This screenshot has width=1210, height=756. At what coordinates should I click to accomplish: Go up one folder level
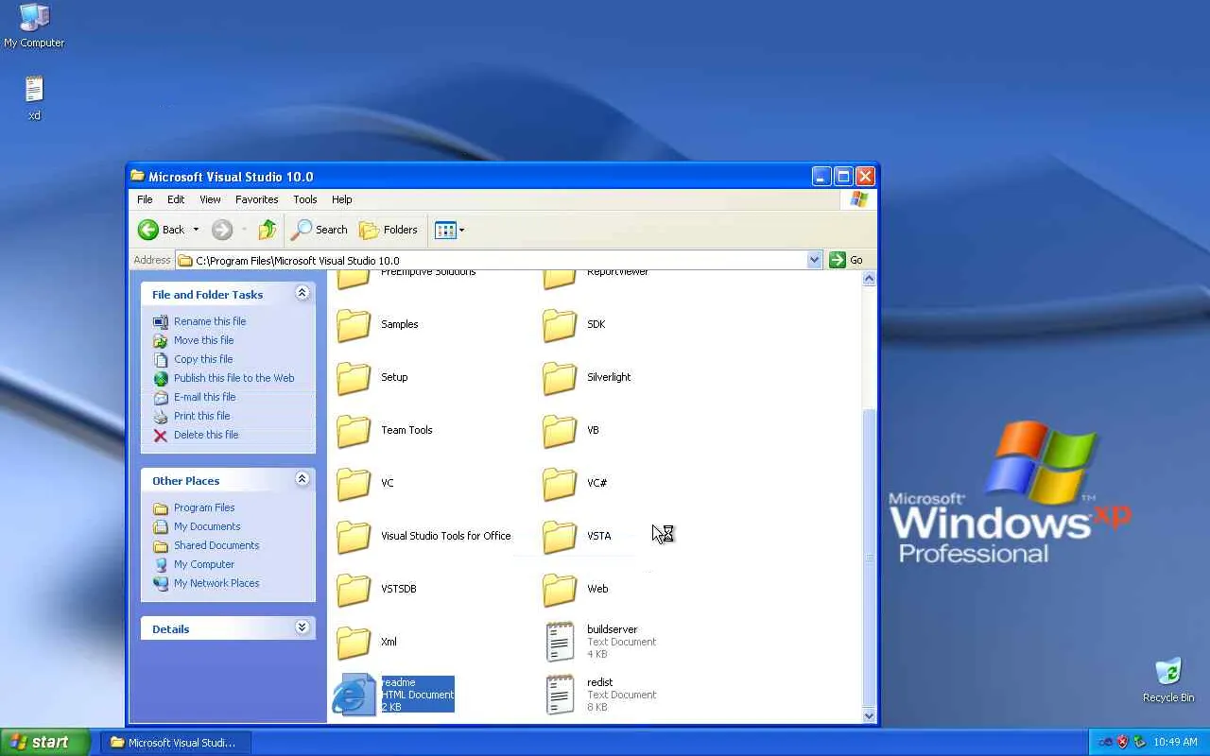[x=268, y=230]
